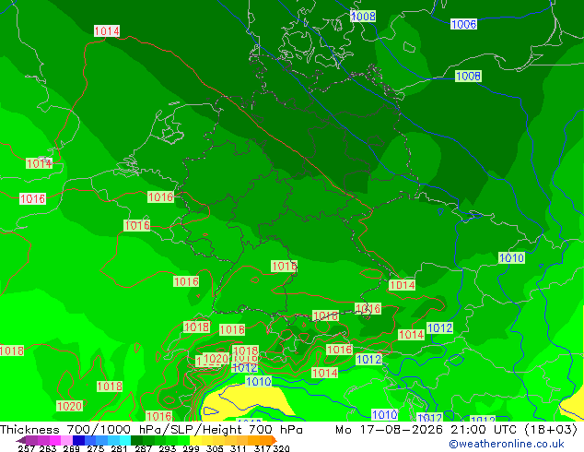
Task: Click the forecast date 'Mo 17-08-2026 21:00 UTC'
Action: 426,430
